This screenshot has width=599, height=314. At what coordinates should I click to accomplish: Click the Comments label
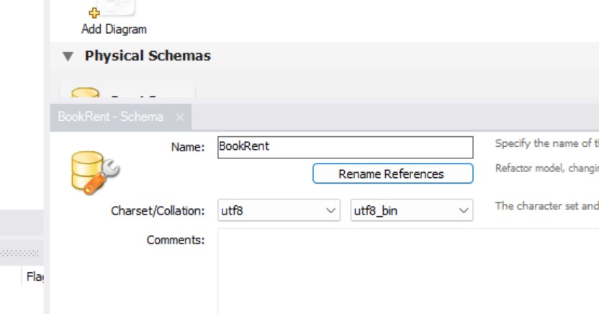click(x=176, y=240)
